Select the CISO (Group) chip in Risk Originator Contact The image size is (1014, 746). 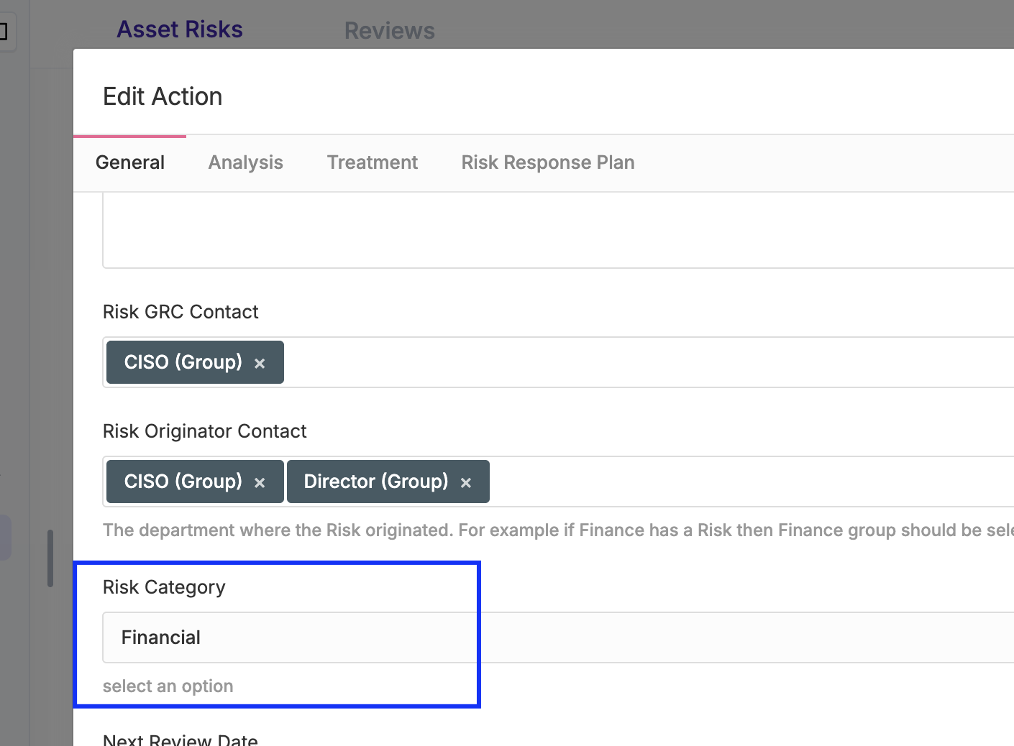(x=183, y=482)
